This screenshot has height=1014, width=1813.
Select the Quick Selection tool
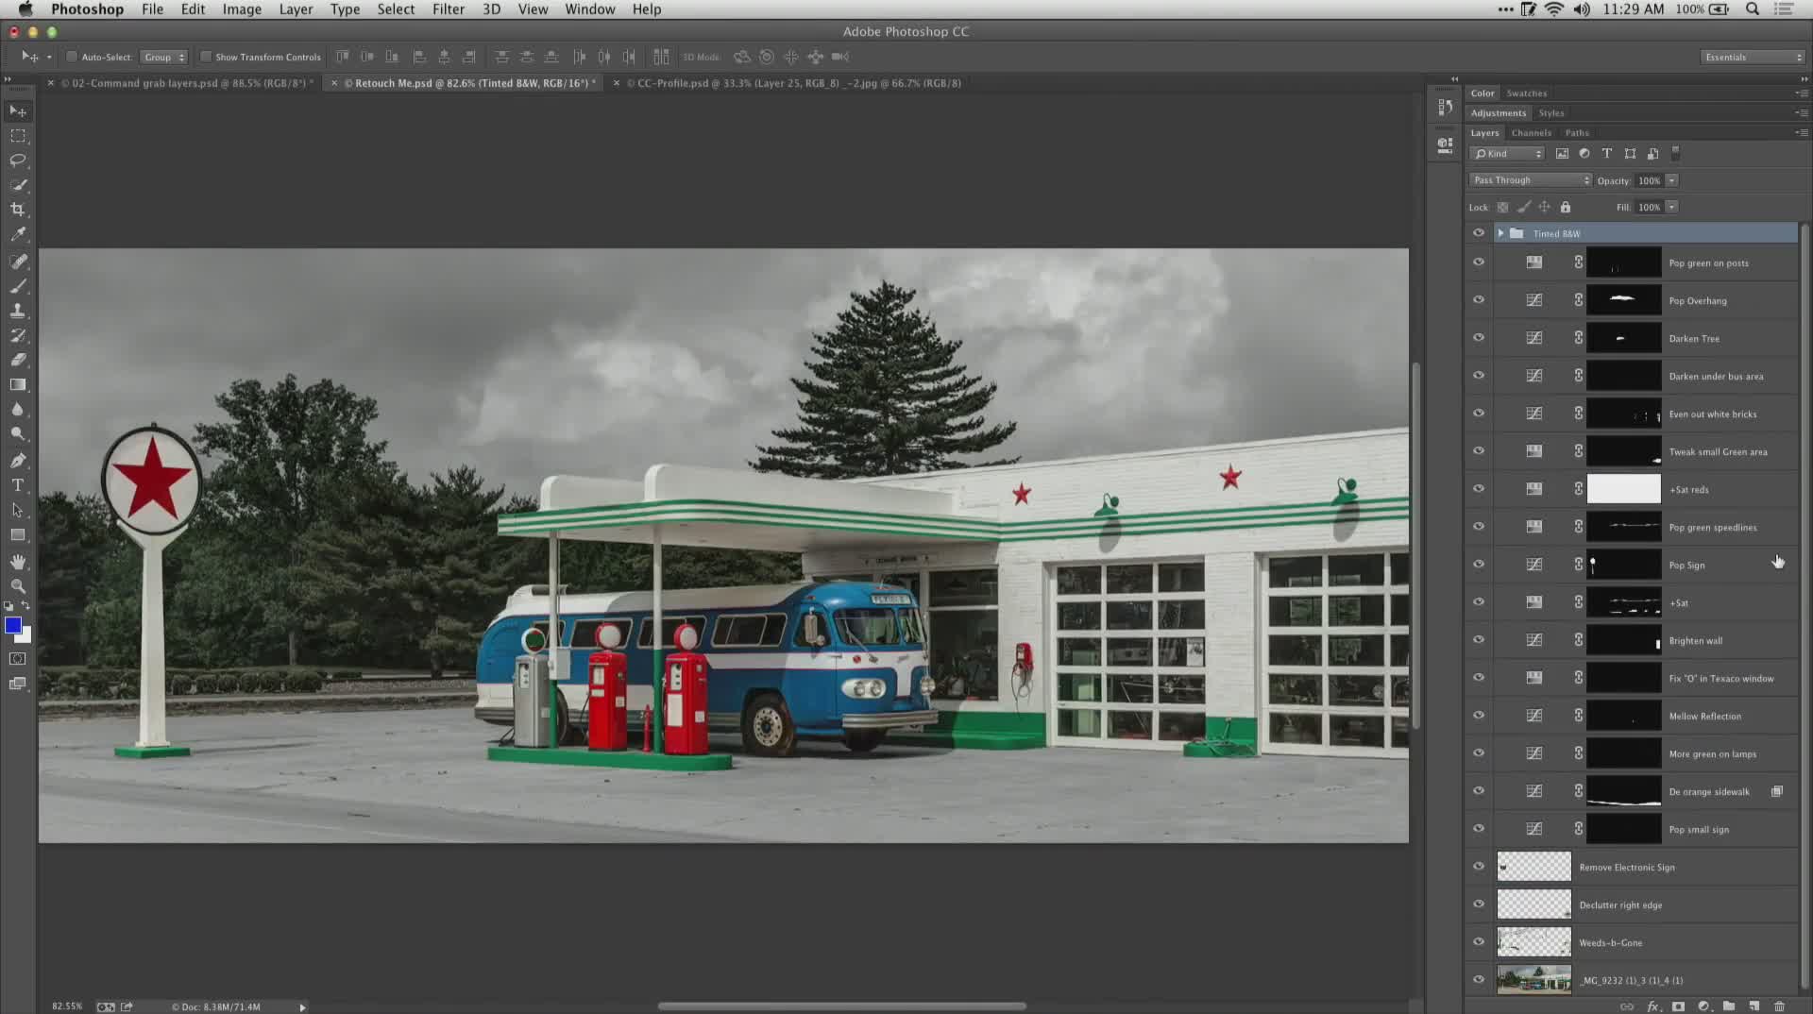click(18, 185)
